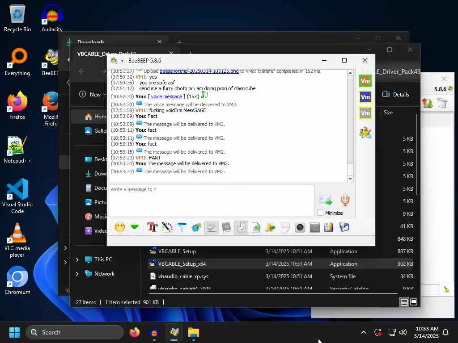Click the dark grey window icon in chat toolbar
Viewport: 458px width, 343px height.
tap(314, 227)
